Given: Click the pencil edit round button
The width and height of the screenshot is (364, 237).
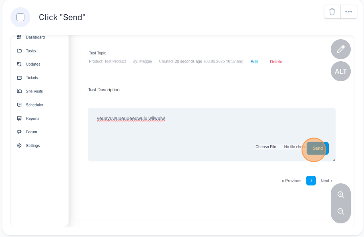Looking at the screenshot, I should coord(340,49).
